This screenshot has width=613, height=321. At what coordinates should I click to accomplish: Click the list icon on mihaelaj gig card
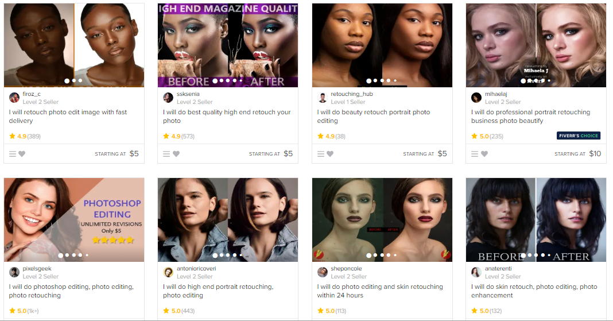tap(475, 154)
